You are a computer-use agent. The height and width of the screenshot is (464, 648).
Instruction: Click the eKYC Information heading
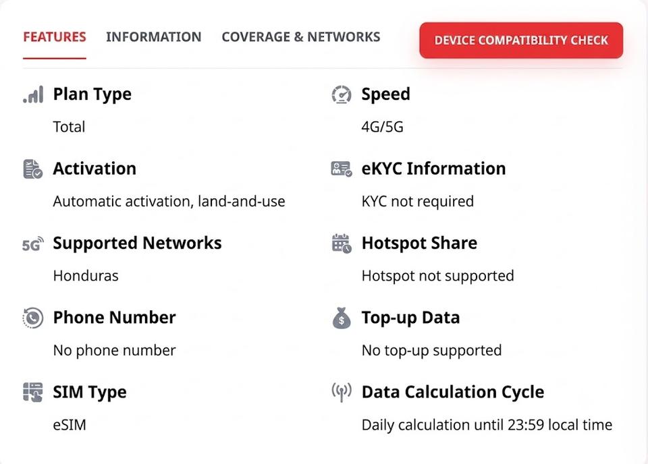(433, 169)
